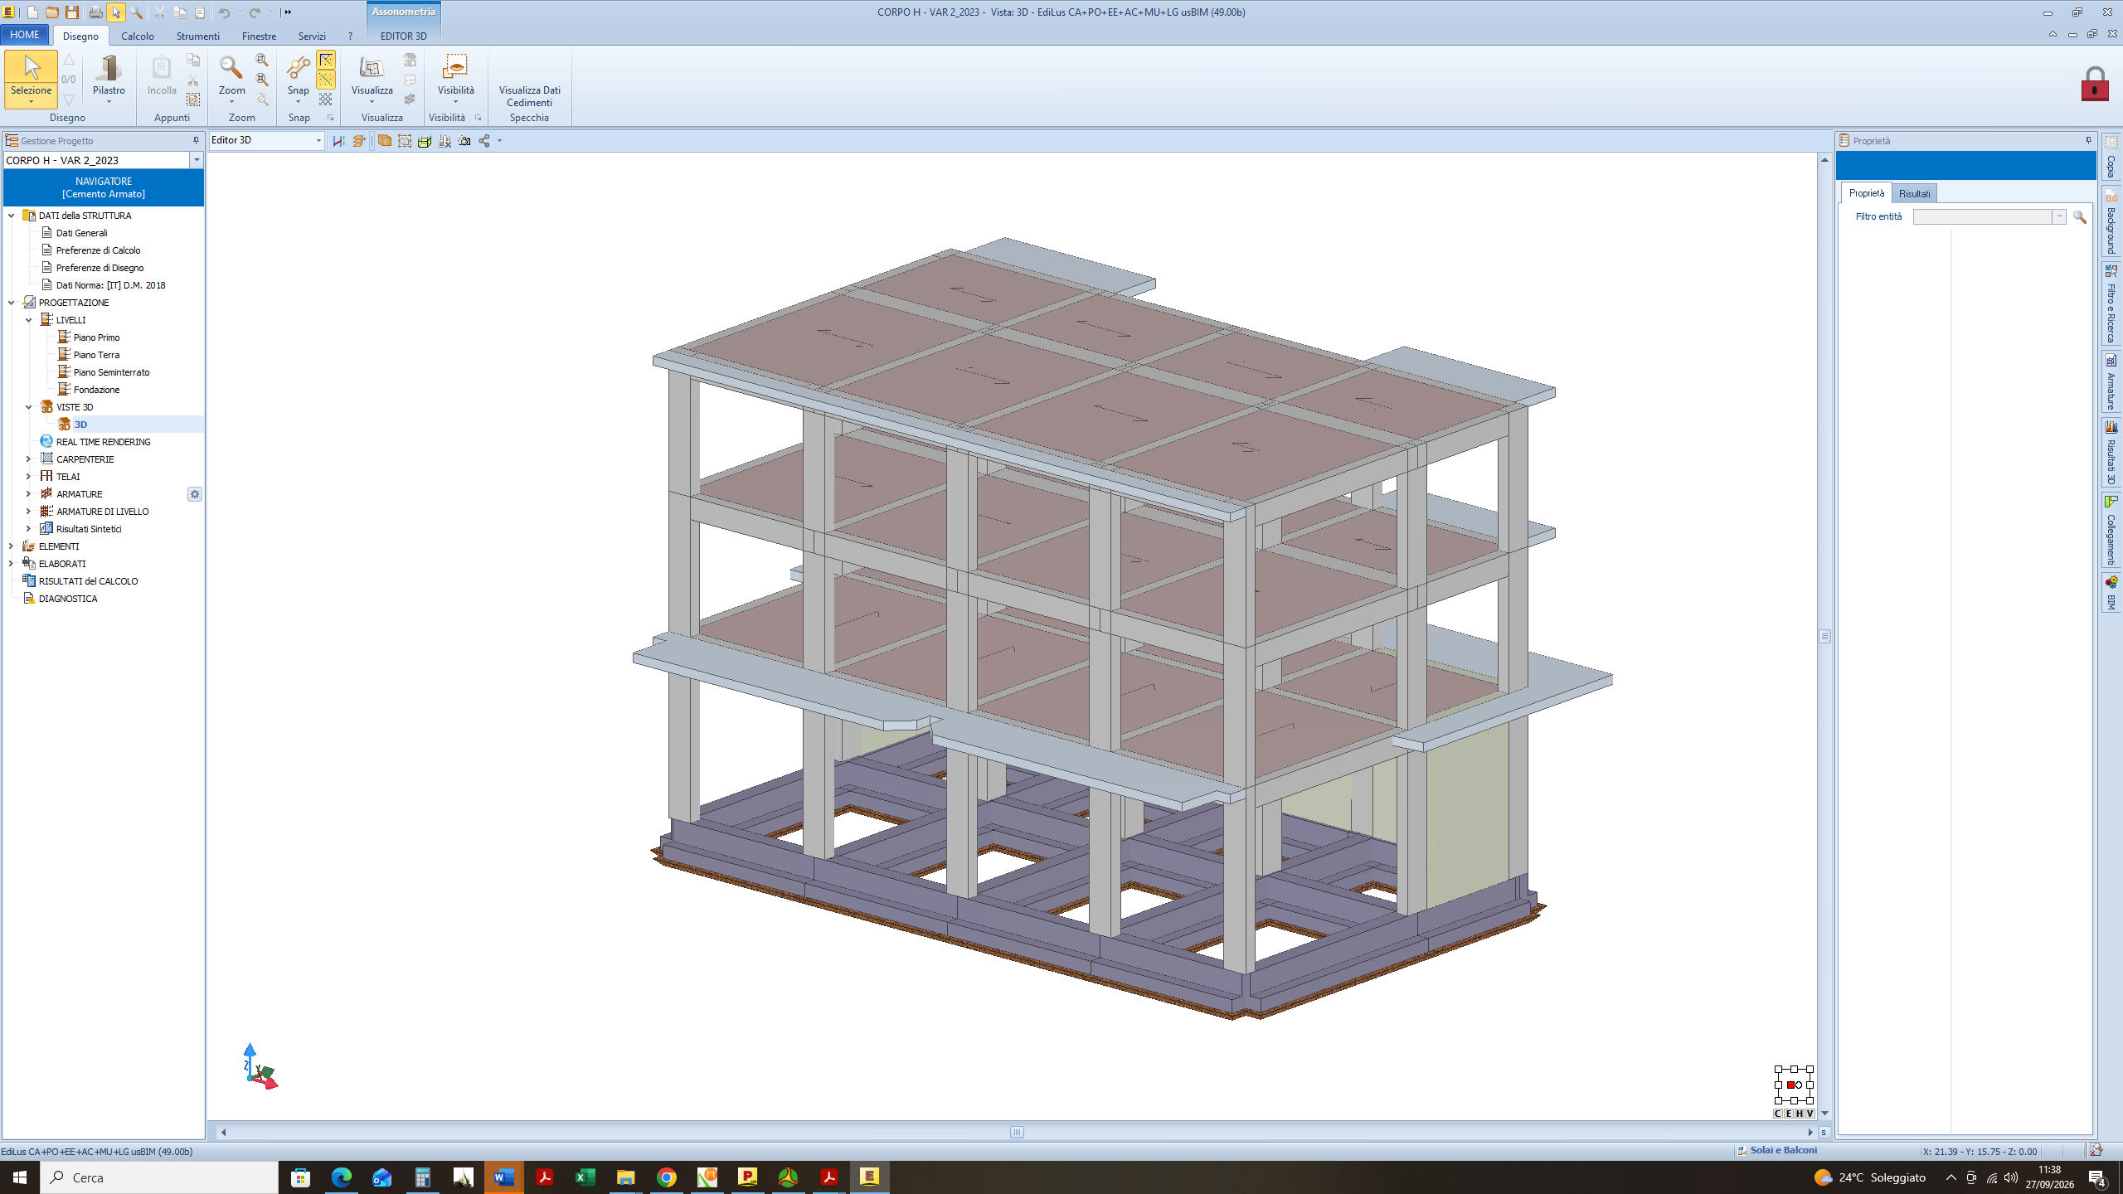Toggle pin on Gestione Progetto panel

tap(196, 140)
